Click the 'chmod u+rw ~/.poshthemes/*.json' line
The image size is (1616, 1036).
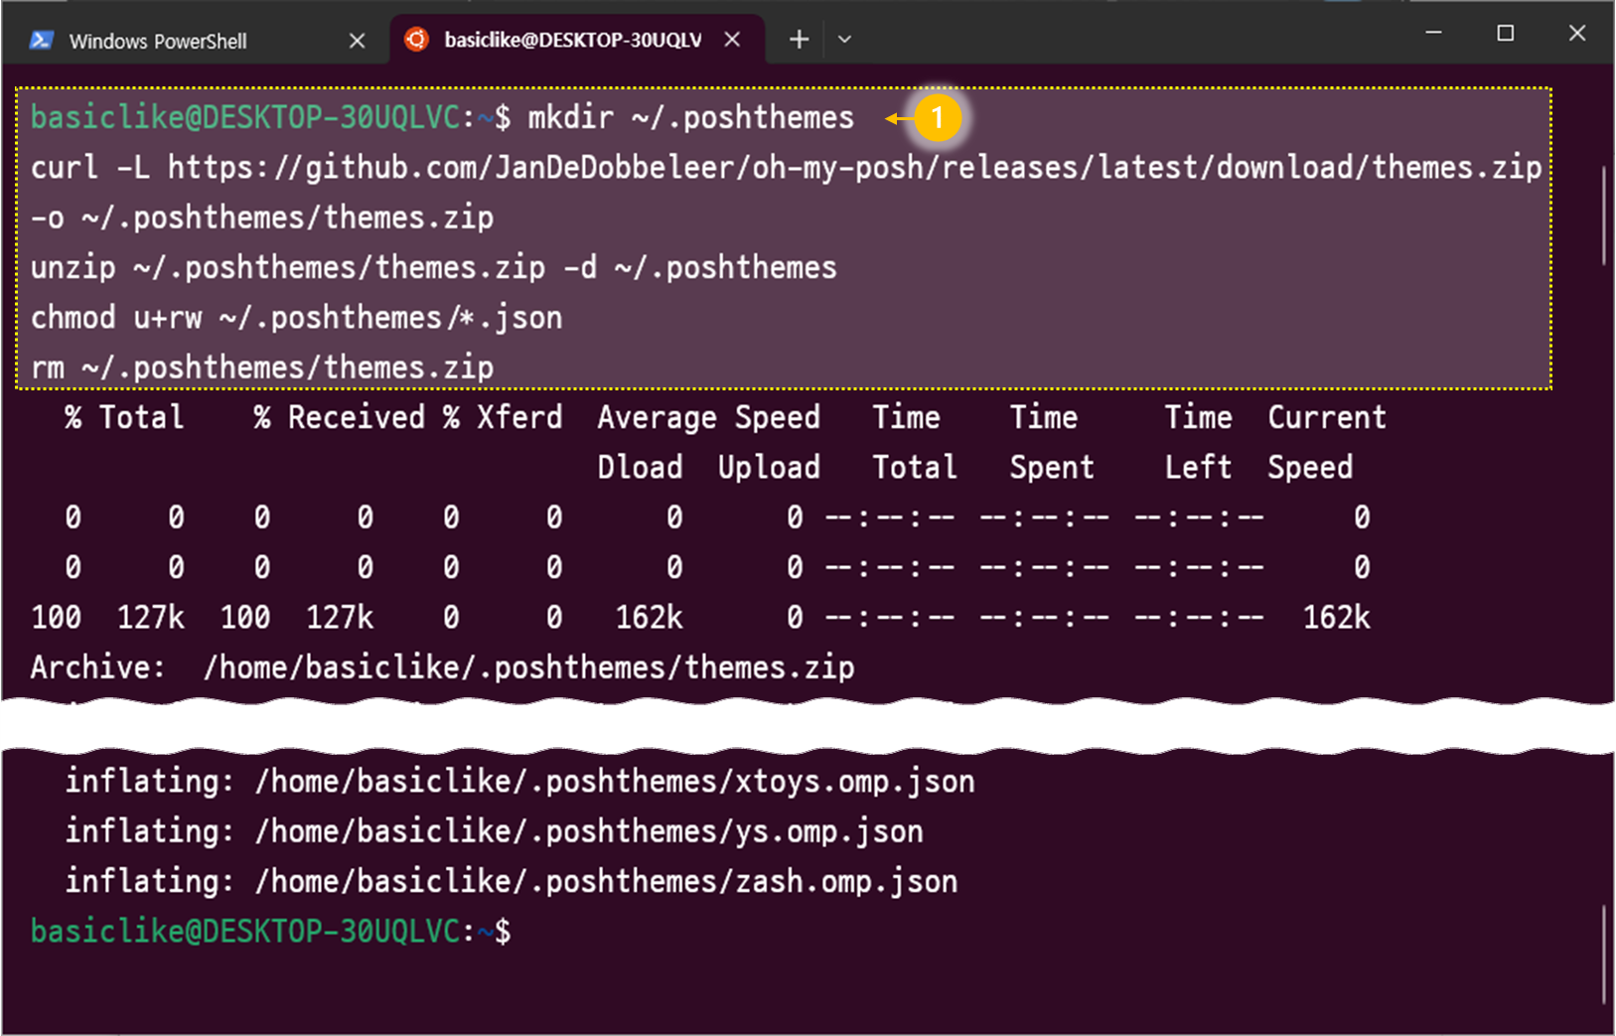click(x=296, y=318)
